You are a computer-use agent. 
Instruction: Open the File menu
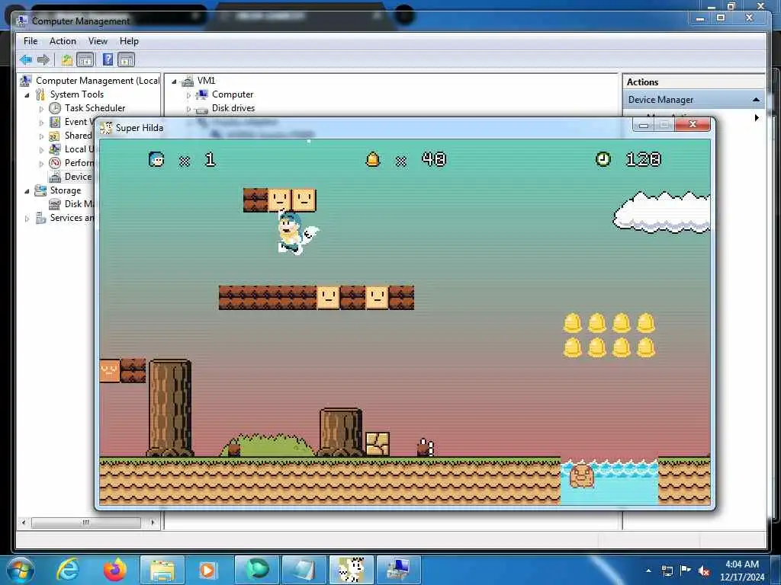coord(31,41)
